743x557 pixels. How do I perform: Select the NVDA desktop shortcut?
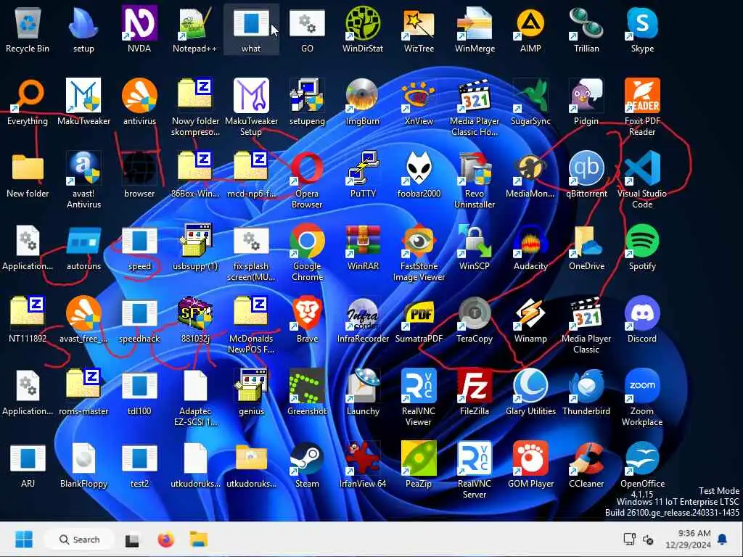(x=139, y=24)
